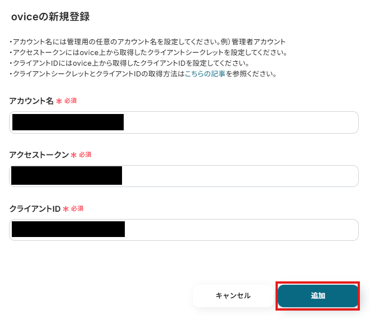Click 必須 badge next to アカウント名

coord(70,101)
